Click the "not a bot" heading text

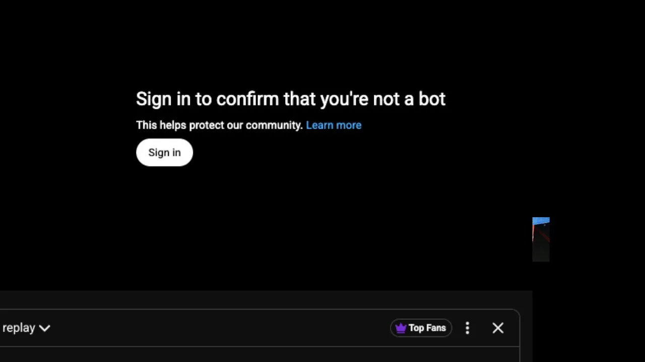tap(291, 99)
